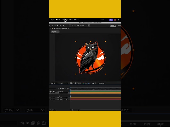The image size is (170, 127).
Task: Toggle the Composition viewer lock icon
Action: click(54, 29)
